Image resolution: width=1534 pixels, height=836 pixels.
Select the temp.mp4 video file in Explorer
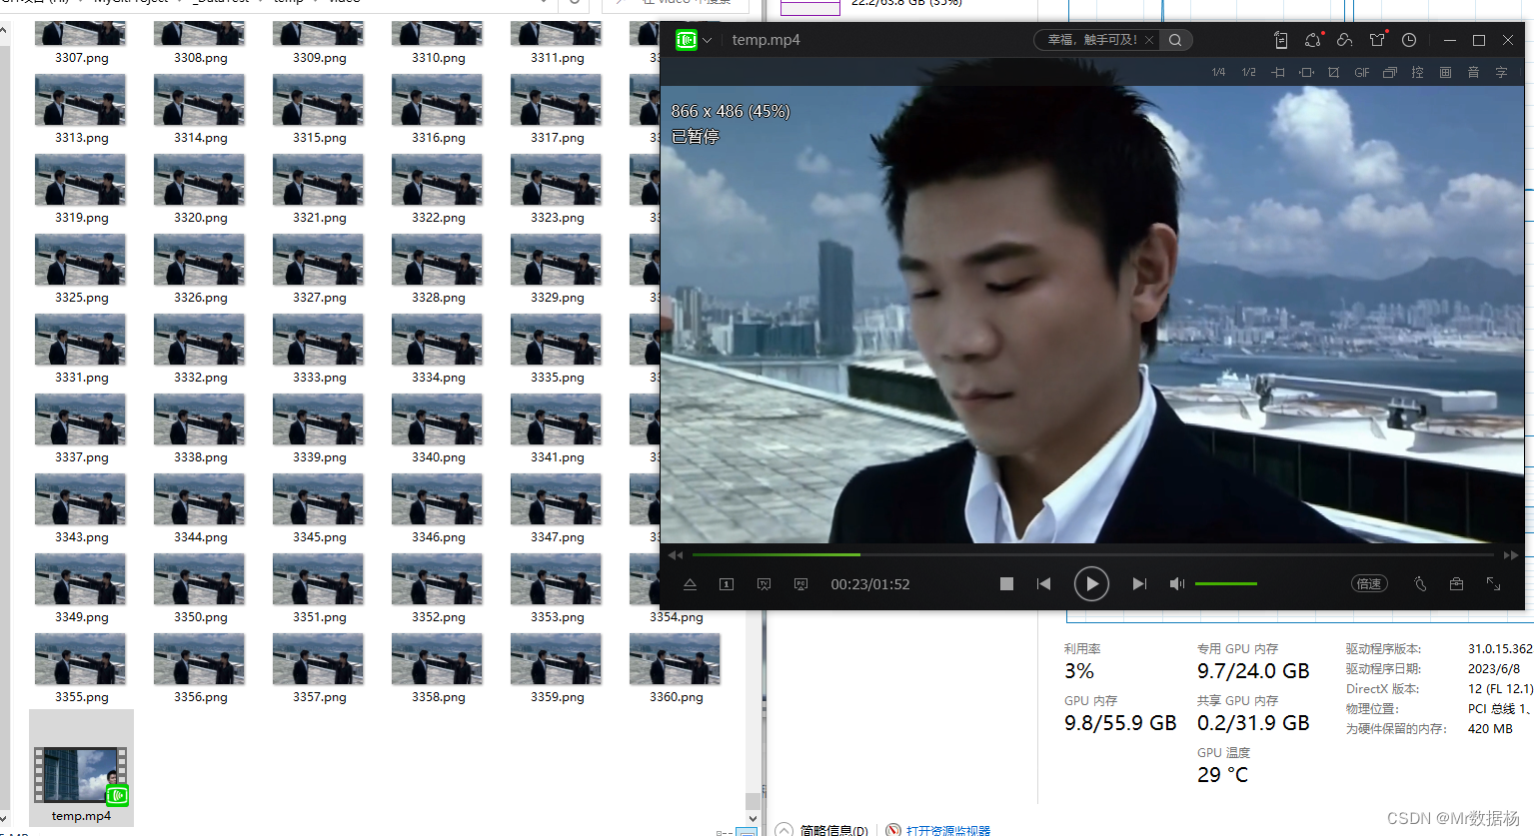coord(81,768)
